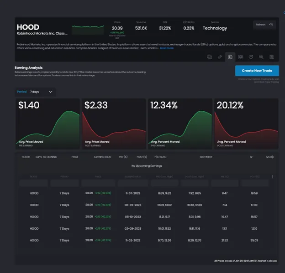Image resolution: width=285 pixels, height=273 pixels.
Task: Select the 11-02-2022 earning date cell
Action: pos(133,240)
